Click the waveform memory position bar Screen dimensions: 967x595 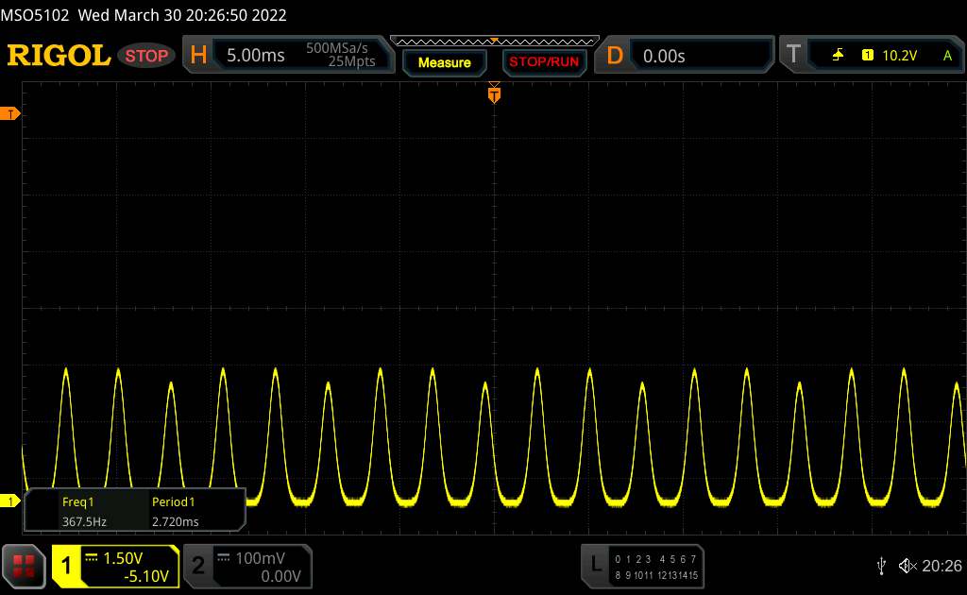495,42
